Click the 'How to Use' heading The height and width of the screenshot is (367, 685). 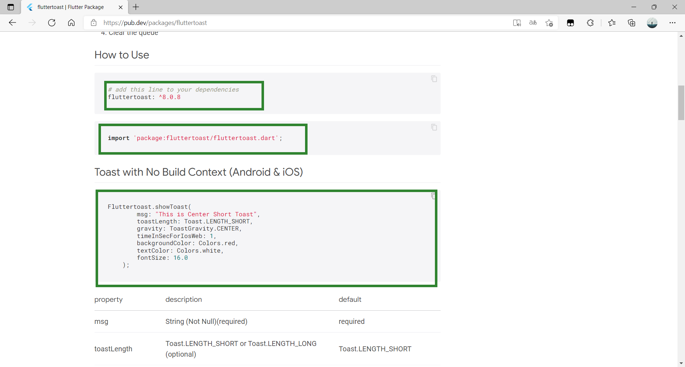(x=122, y=55)
